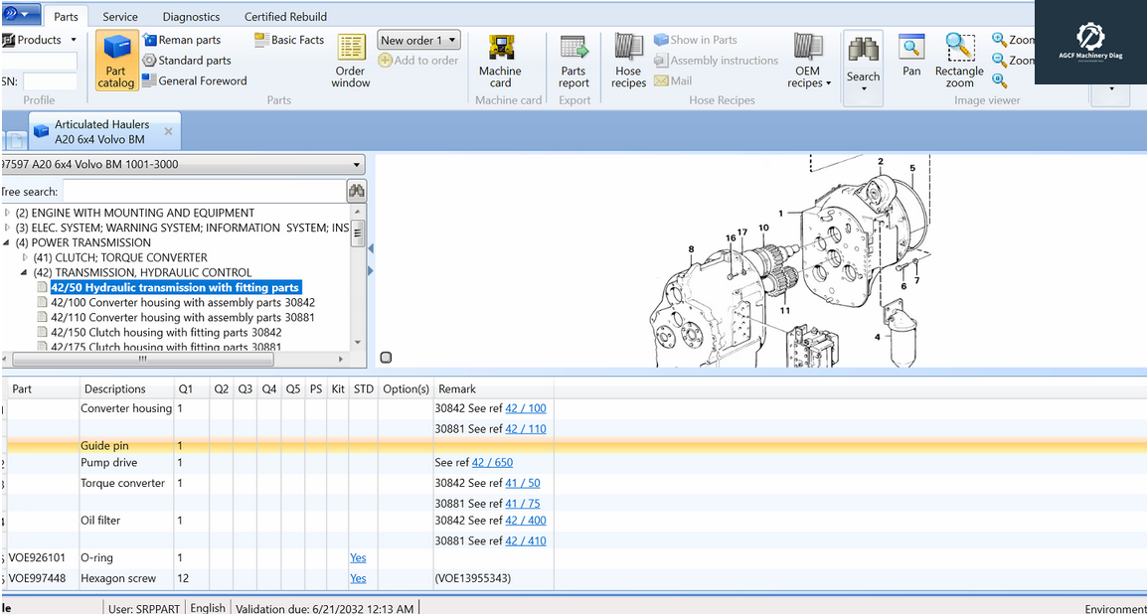The width and height of the screenshot is (1147, 614).
Task: Open the New order 1 dropdown
Action: pos(452,41)
